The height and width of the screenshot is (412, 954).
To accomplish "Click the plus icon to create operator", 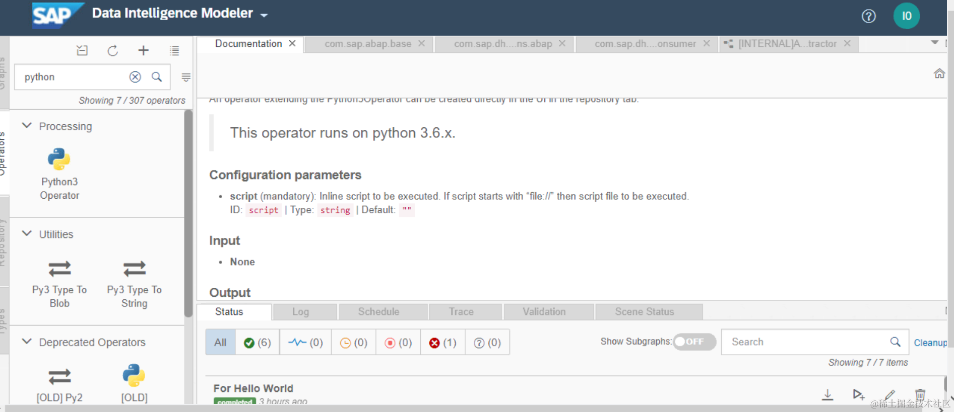I will point(143,50).
